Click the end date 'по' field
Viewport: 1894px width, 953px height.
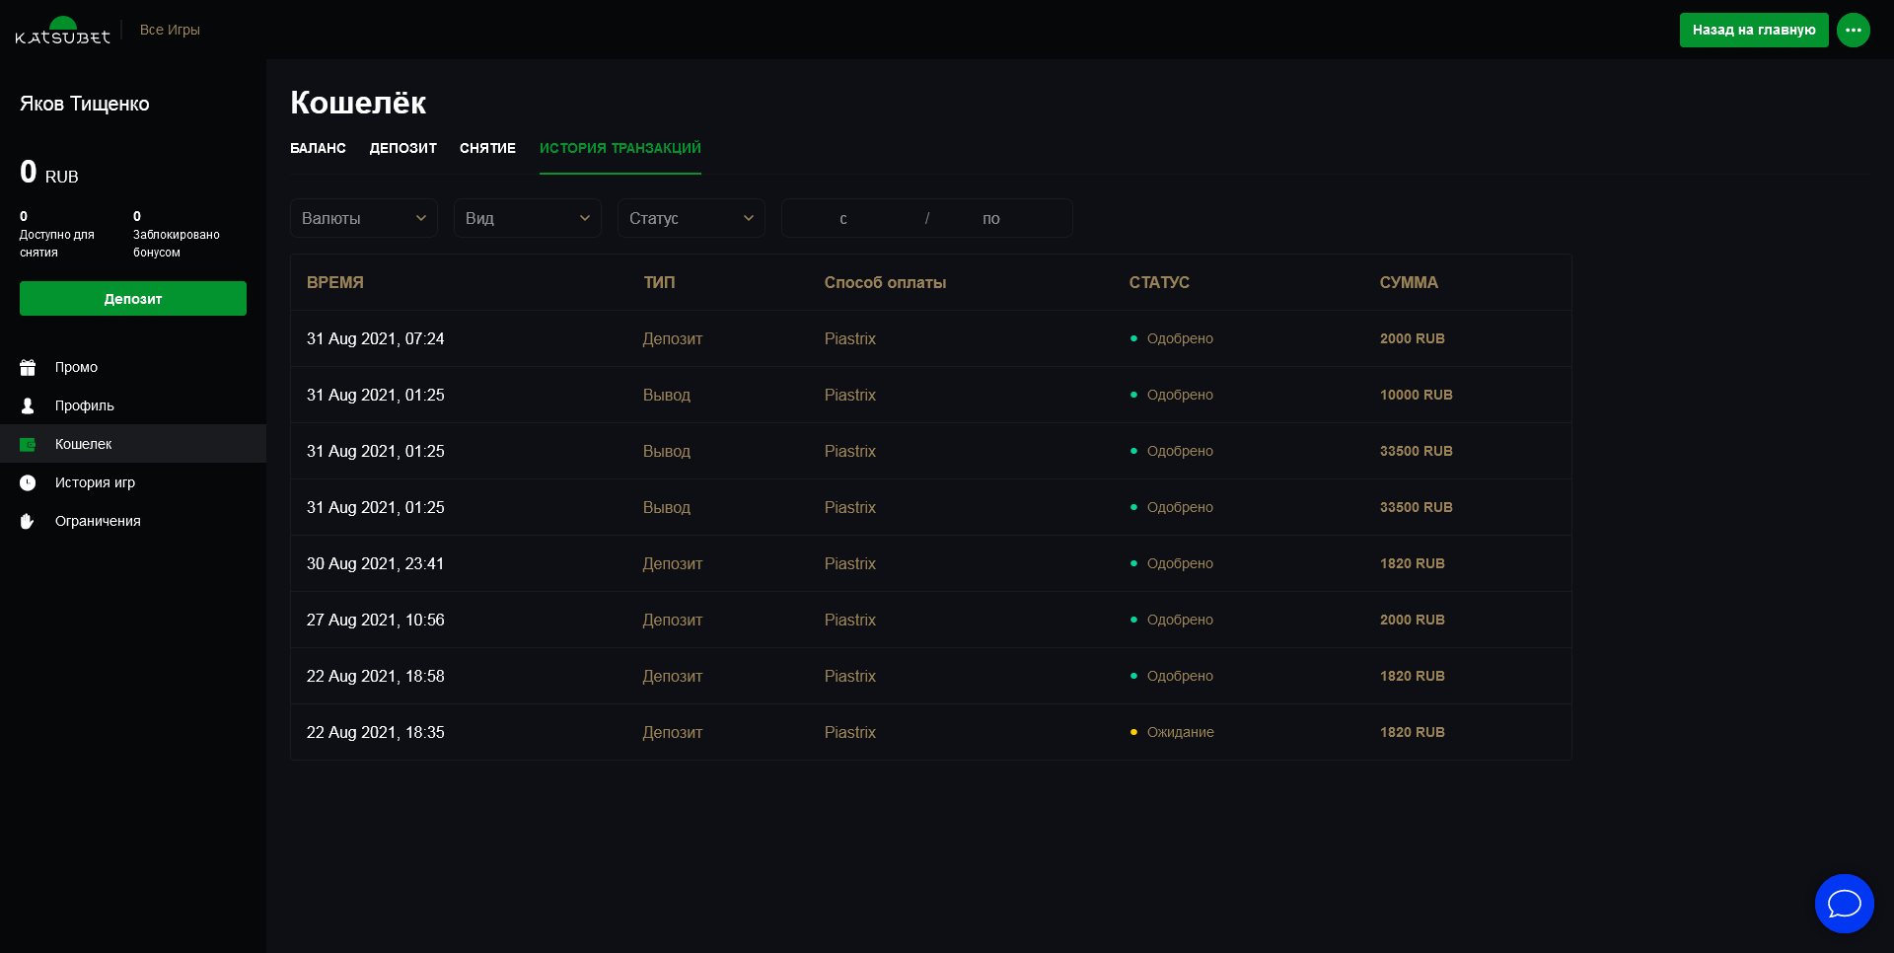pyautogui.click(x=990, y=218)
